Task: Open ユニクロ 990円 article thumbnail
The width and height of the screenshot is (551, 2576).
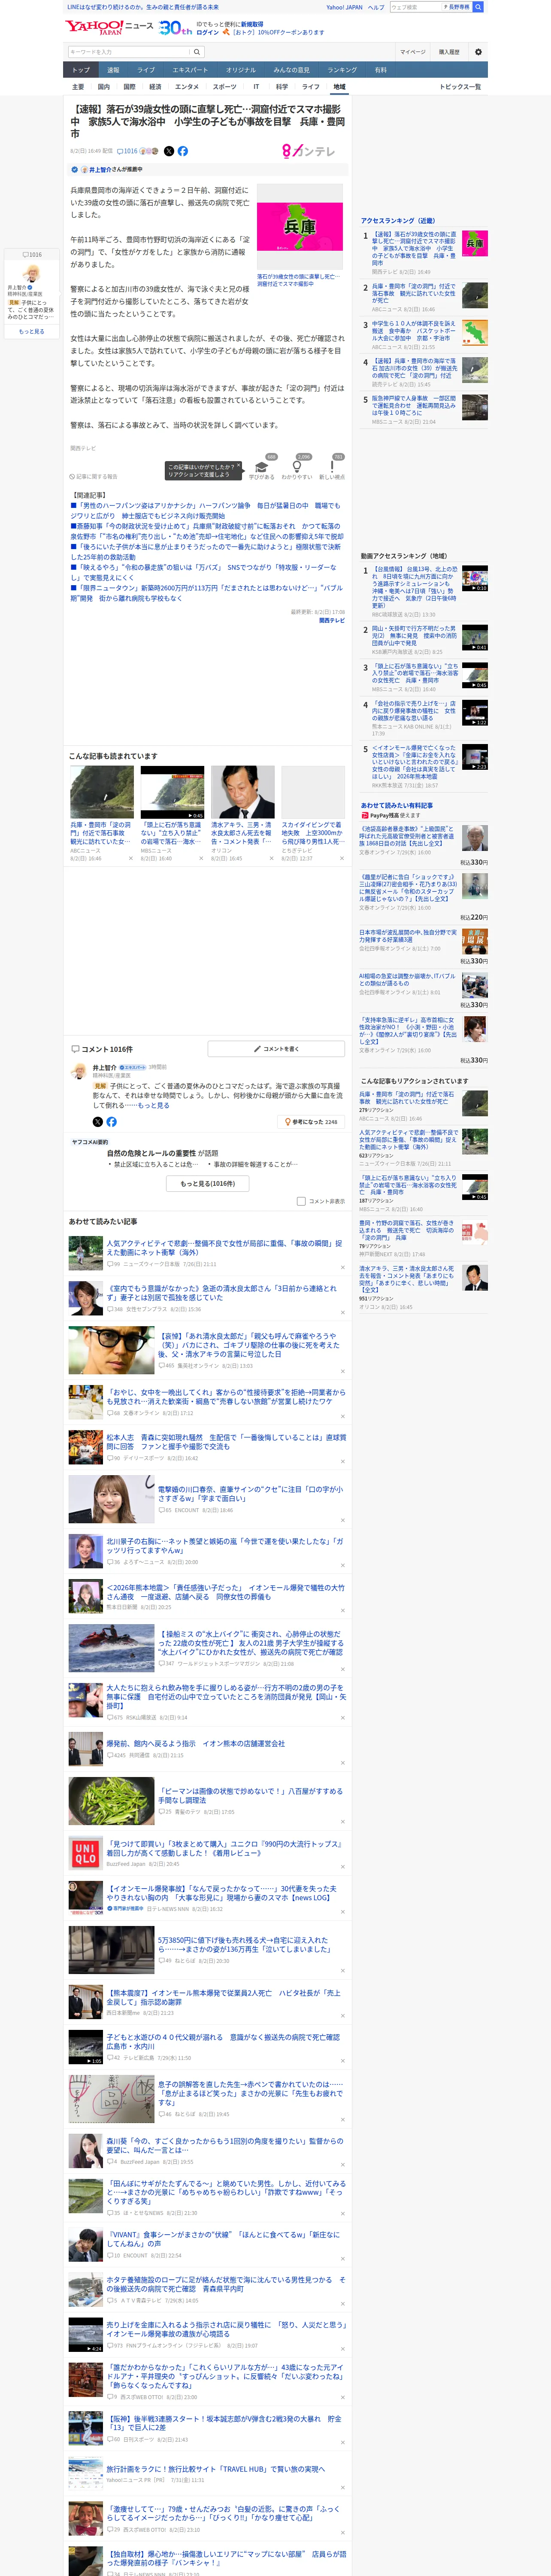Action: click(x=86, y=1853)
